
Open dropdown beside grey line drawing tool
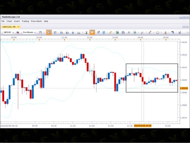[x=146, y=33]
